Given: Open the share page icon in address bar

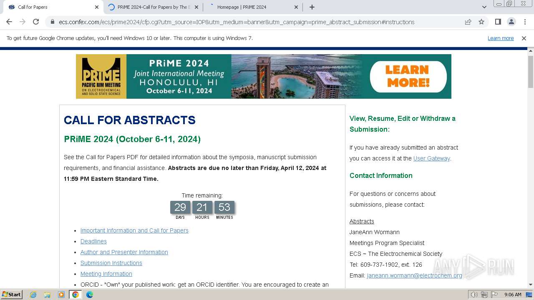Looking at the screenshot, I should (x=468, y=22).
